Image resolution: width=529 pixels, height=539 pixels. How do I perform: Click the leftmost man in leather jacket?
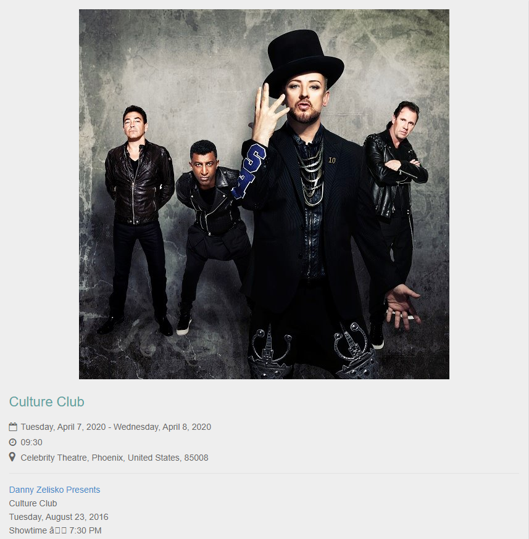pyautogui.click(x=138, y=220)
